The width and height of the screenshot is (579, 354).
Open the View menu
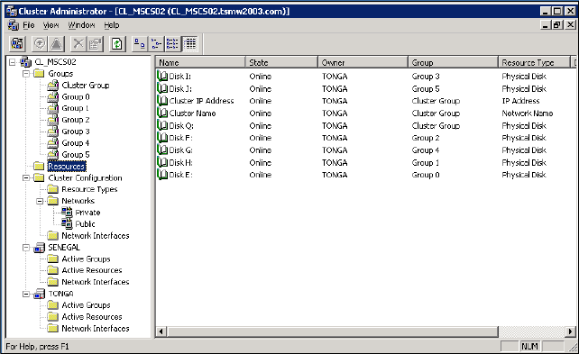[51, 25]
